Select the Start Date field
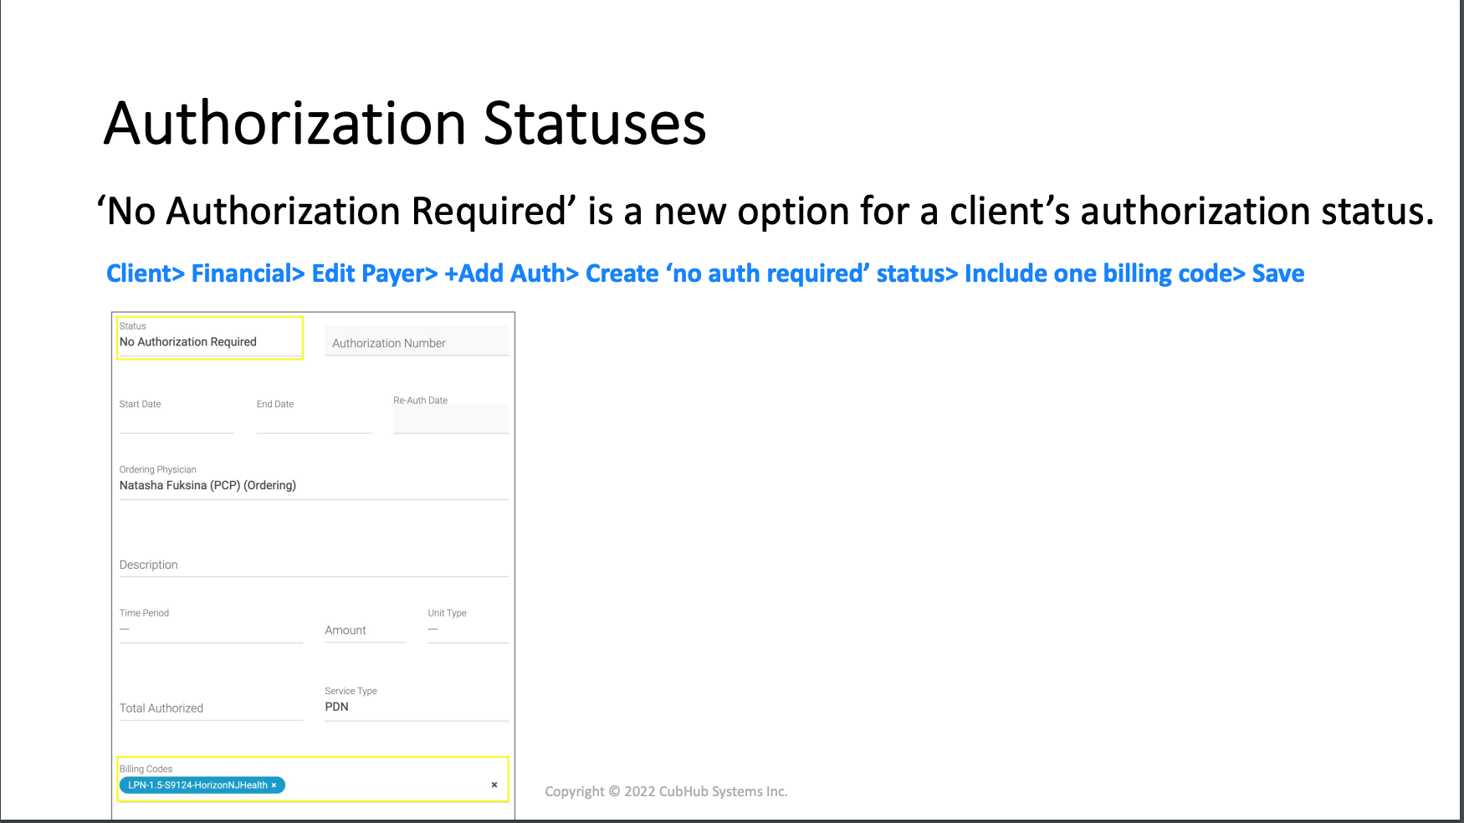 pyautogui.click(x=177, y=415)
